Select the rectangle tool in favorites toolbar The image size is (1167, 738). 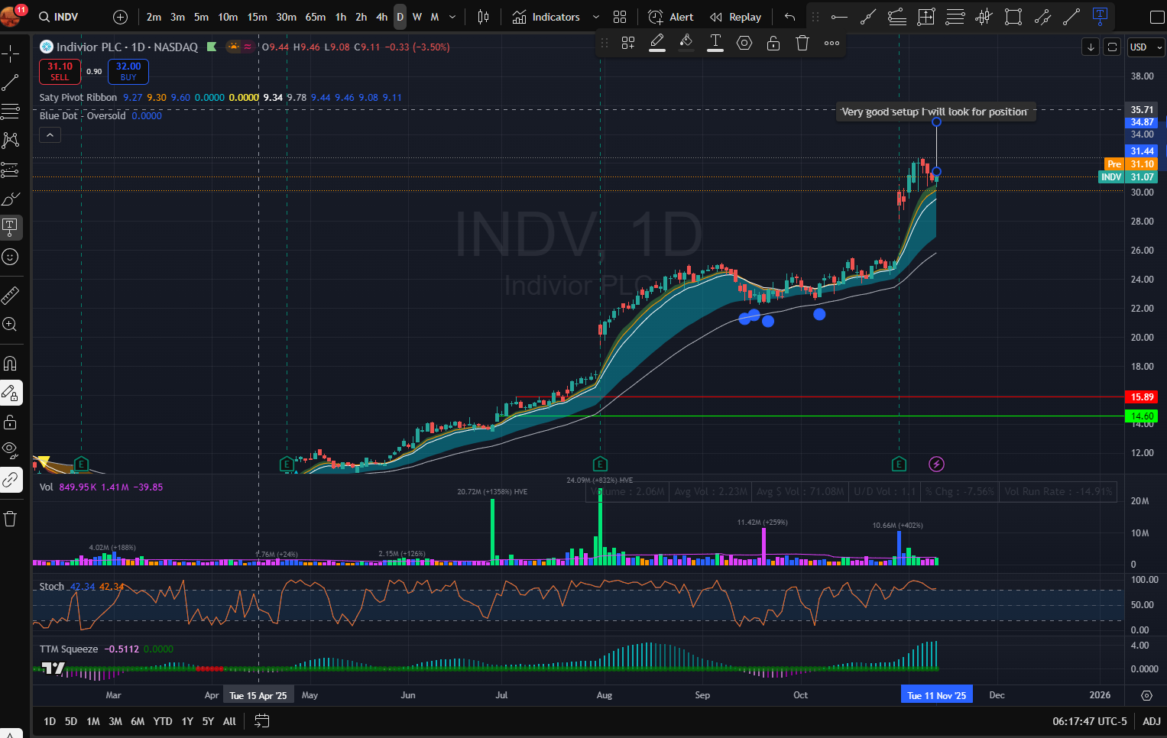coord(1013,16)
